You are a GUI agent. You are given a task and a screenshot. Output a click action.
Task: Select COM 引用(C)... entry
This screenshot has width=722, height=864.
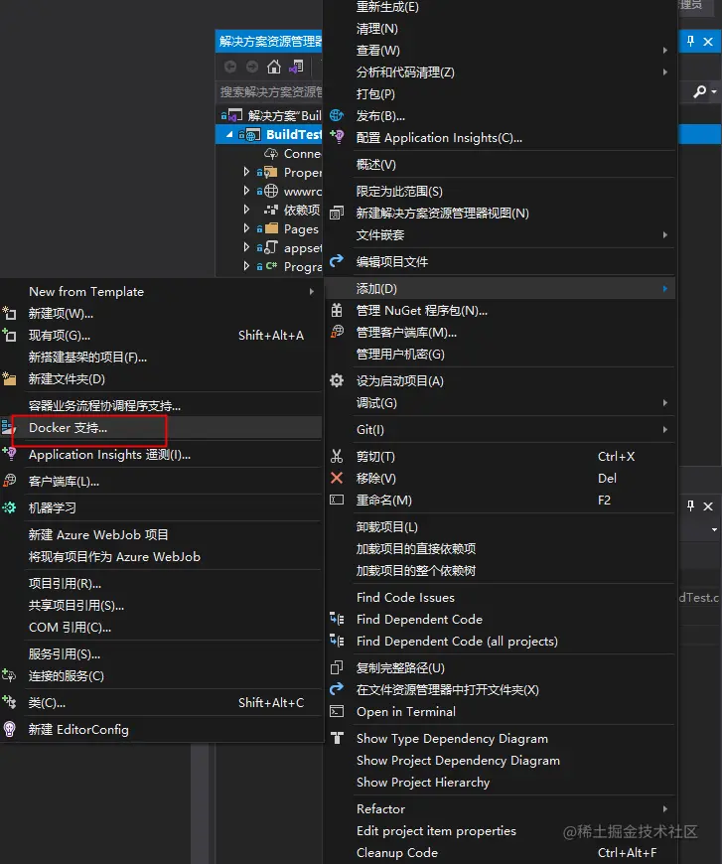pos(162,628)
